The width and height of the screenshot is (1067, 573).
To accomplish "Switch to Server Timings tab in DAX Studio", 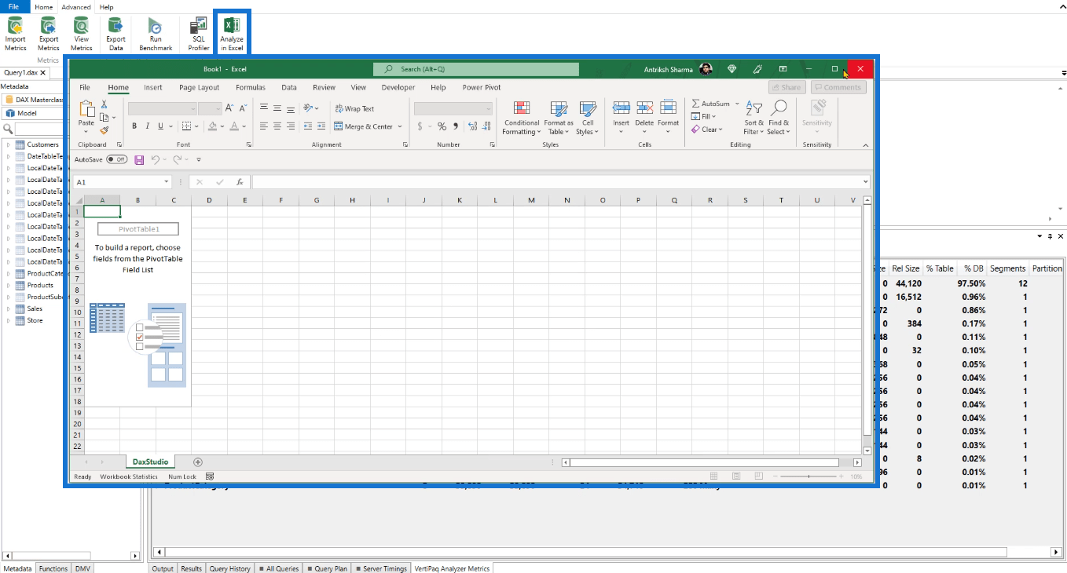I will click(x=381, y=568).
